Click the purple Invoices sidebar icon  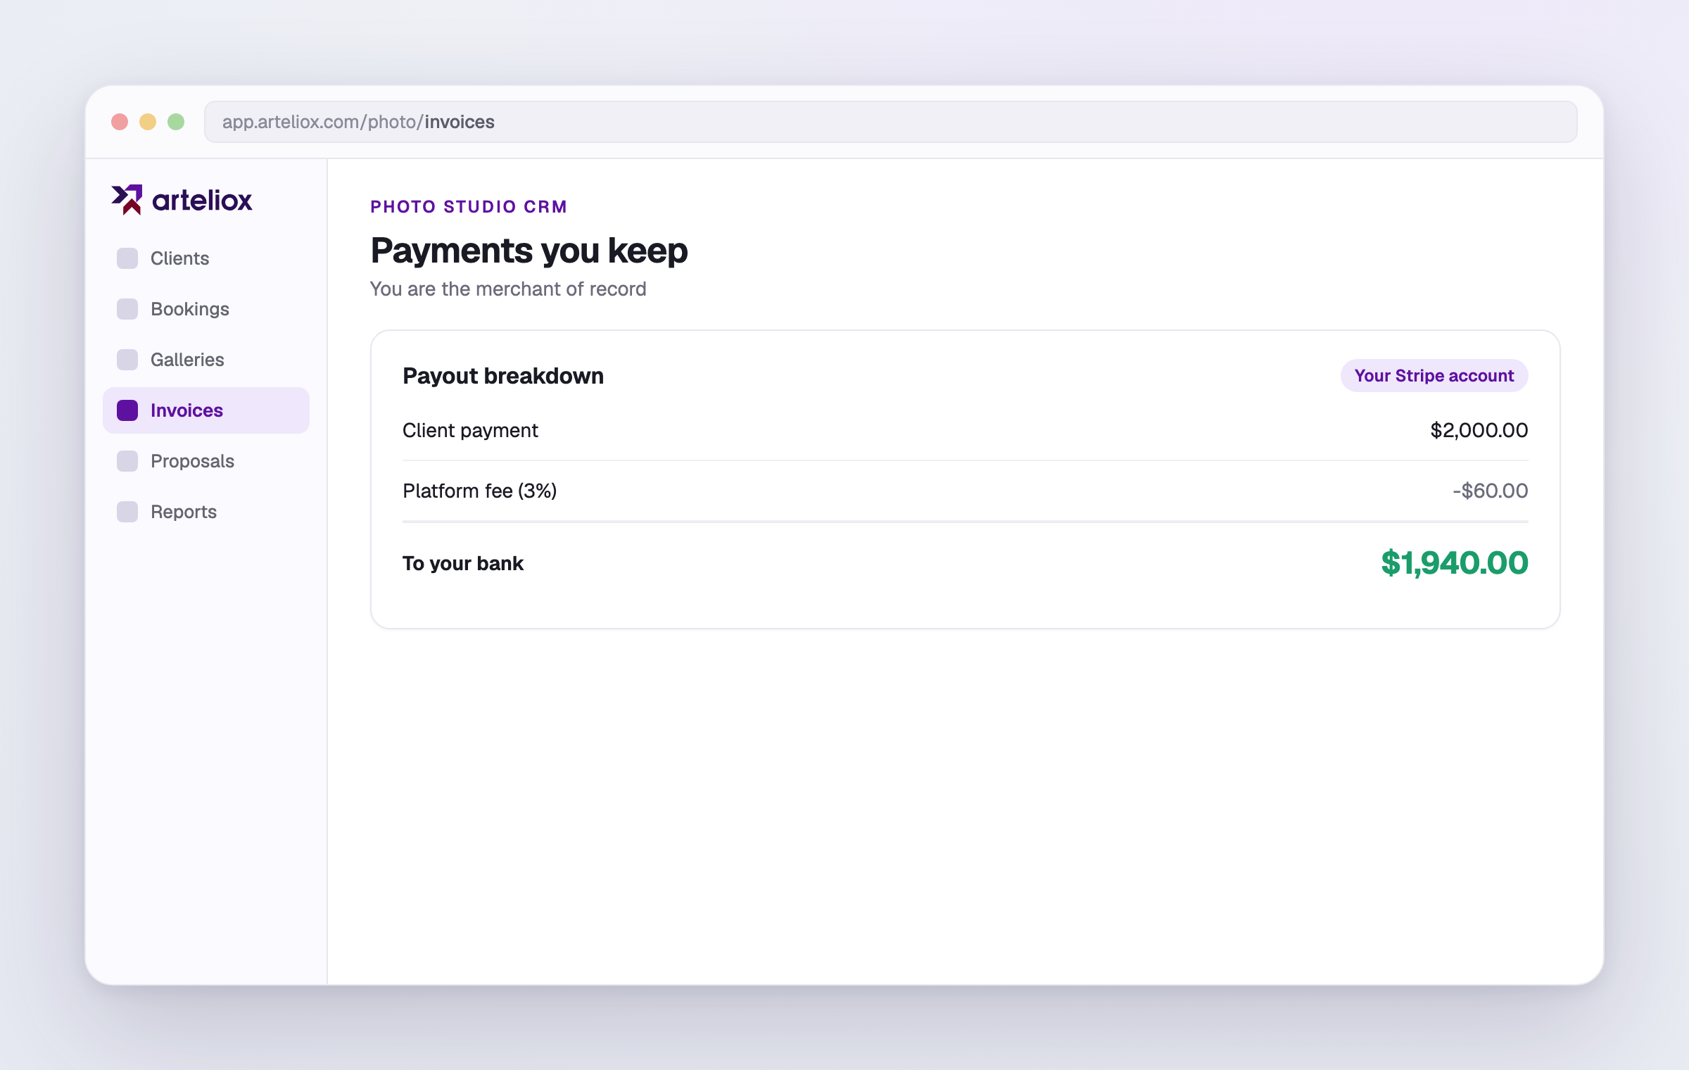click(x=127, y=410)
